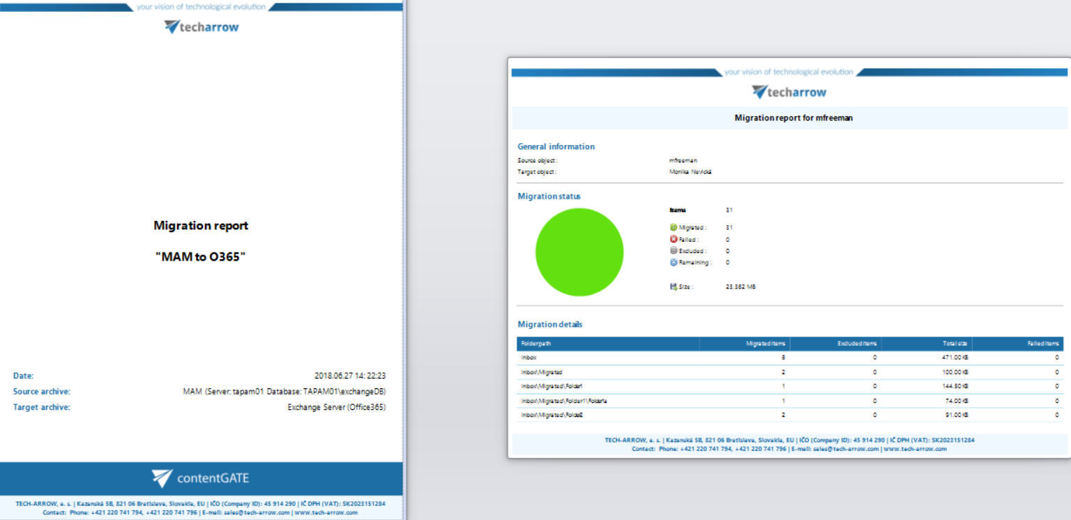Click the '"MAM to O365"' cover subtitle
Image resolution: width=1071 pixels, height=520 pixels.
point(201,257)
